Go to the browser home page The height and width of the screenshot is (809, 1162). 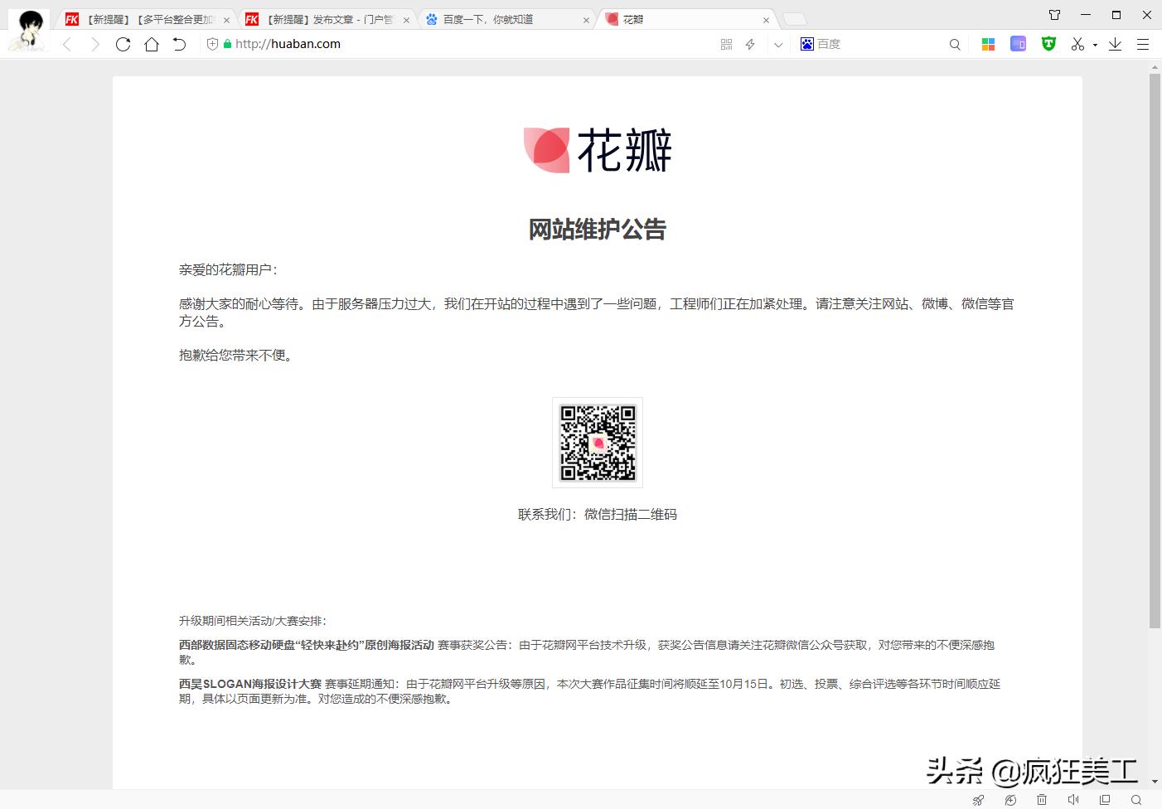coord(151,45)
